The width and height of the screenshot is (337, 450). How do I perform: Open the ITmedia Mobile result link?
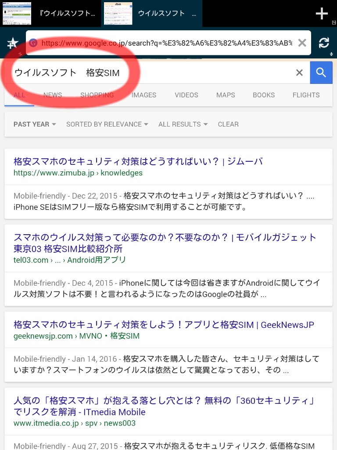[x=164, y=406]
